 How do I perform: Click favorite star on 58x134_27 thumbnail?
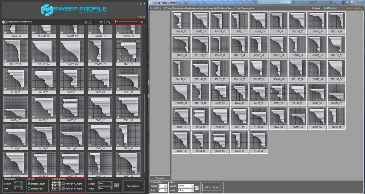(x=5, y=117)
